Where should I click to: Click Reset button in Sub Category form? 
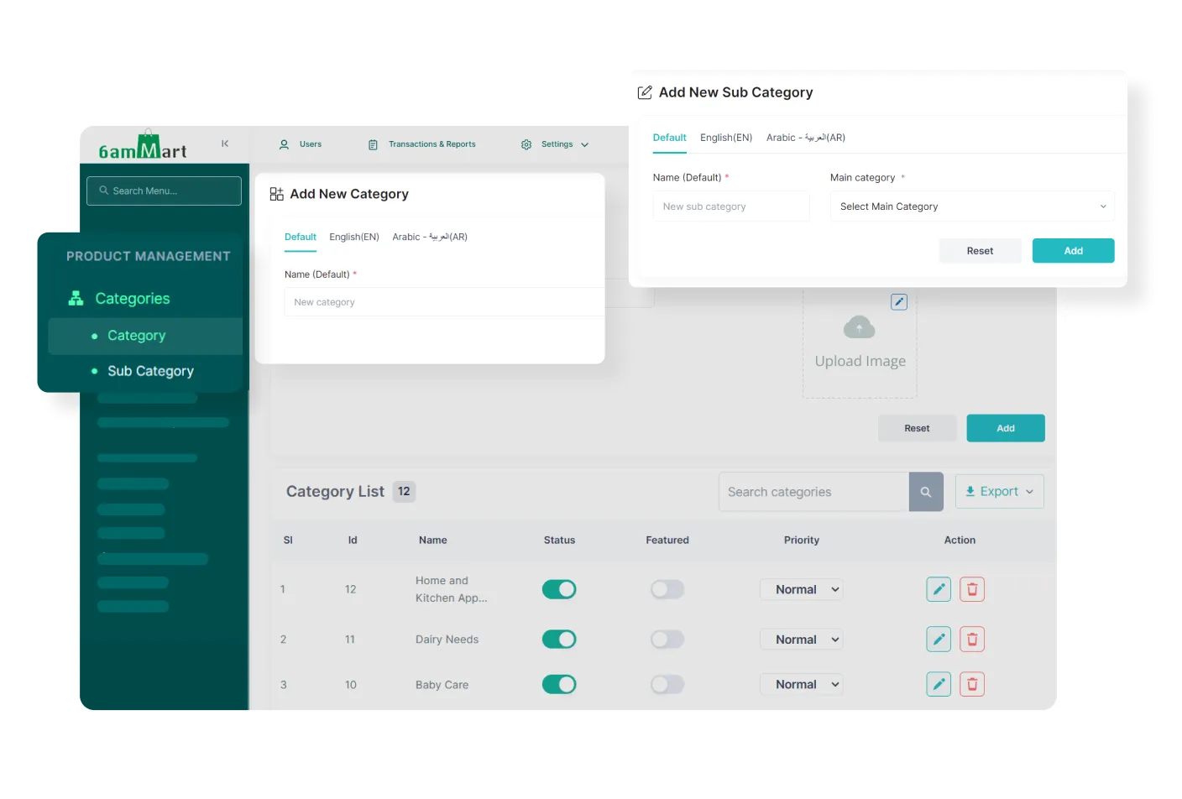pyautogui.click(x=980, y=251)
